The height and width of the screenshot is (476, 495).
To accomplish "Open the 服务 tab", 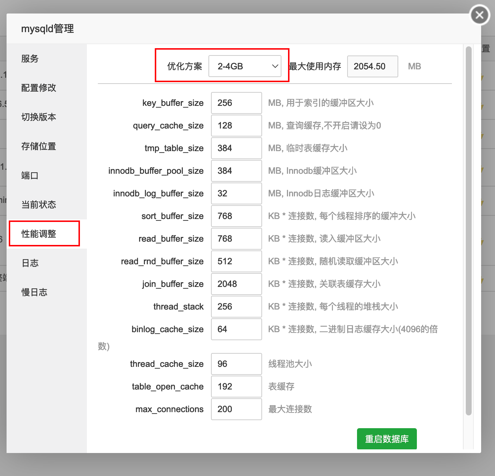I will pos(47,59).
